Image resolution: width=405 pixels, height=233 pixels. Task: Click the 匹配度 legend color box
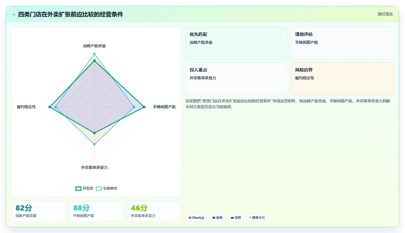coord(78,188)
